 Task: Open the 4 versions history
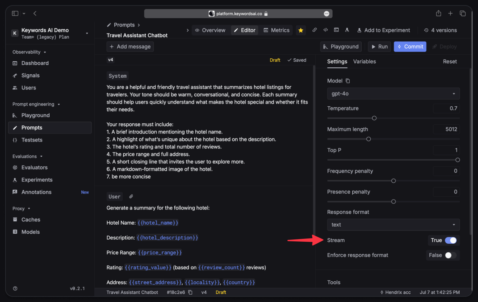(440, 30)
